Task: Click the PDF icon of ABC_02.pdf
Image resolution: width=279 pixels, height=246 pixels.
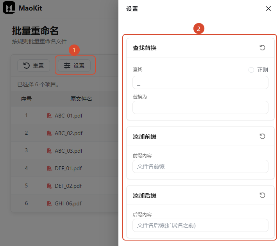Action: pos(50,133)
